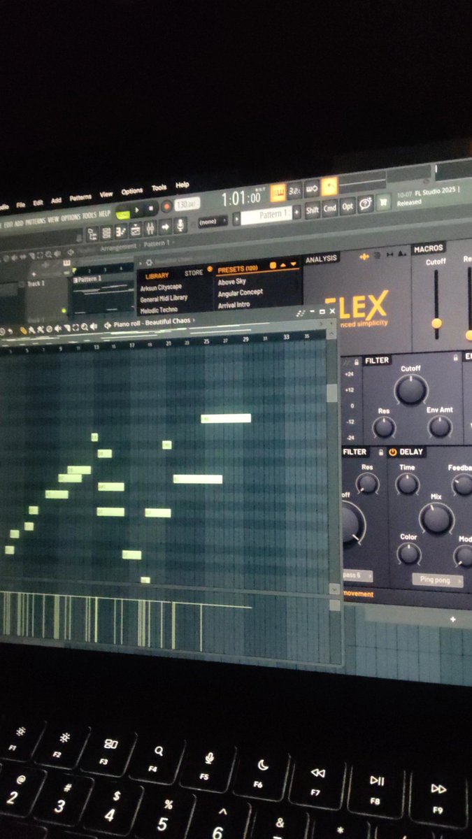Select the Piano roll zoom magnifier tool

click(x=83, y=327)
